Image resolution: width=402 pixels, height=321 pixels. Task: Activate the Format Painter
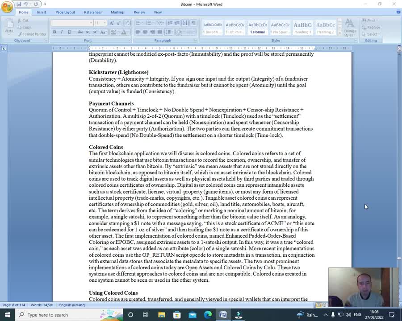pos(32,34)
